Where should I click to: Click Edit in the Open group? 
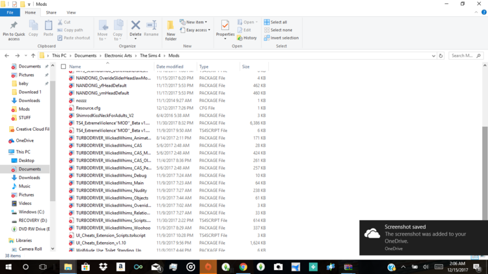[244, 30]
